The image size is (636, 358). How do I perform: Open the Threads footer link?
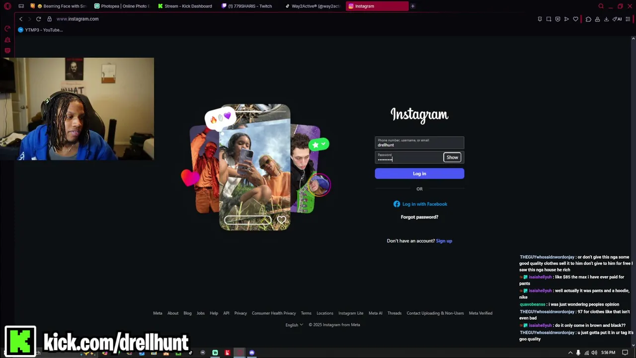coord(395,313)
